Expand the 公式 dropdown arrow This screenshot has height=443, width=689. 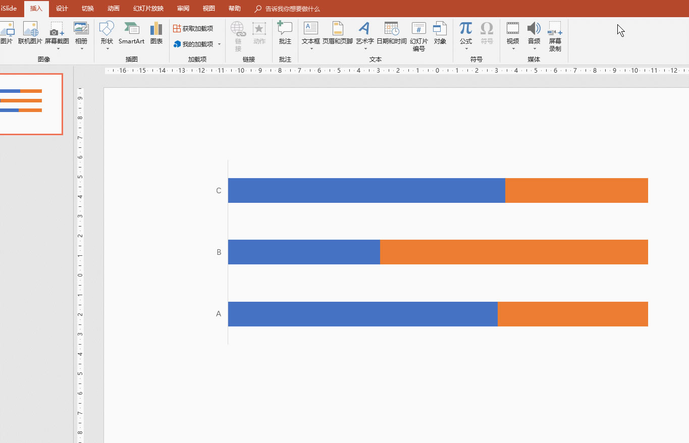tap(466, 49)
